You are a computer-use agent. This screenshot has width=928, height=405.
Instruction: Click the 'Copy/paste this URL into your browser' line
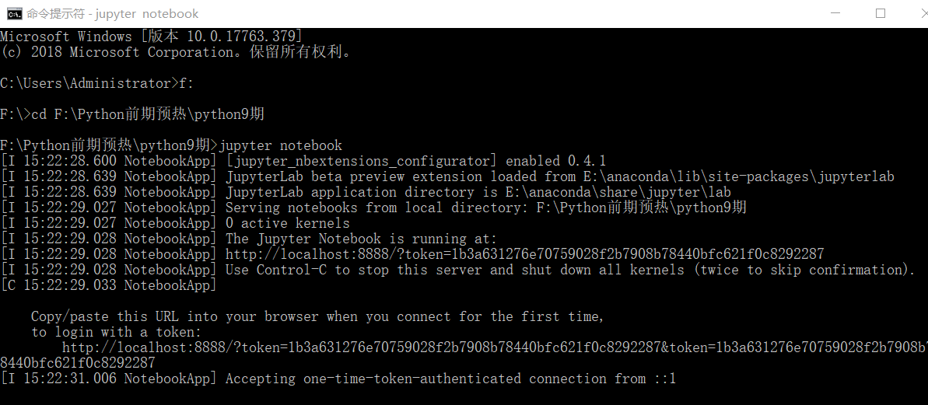[318, 317]
